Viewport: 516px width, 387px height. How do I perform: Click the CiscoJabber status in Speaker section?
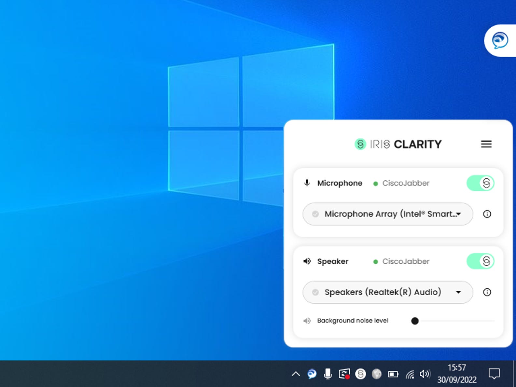pyautogui.click(x=401, y=261)
